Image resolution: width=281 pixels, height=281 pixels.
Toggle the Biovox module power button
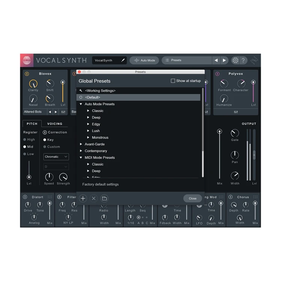(27, 74)
